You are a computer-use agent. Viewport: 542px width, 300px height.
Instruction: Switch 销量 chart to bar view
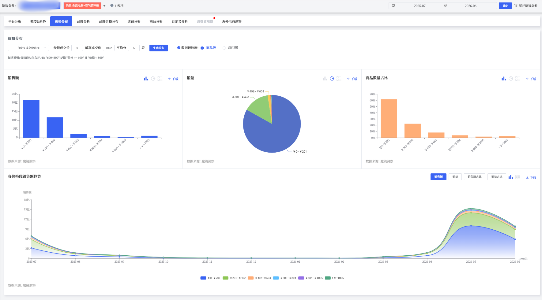pyautogui.click(x=325, y=79)
